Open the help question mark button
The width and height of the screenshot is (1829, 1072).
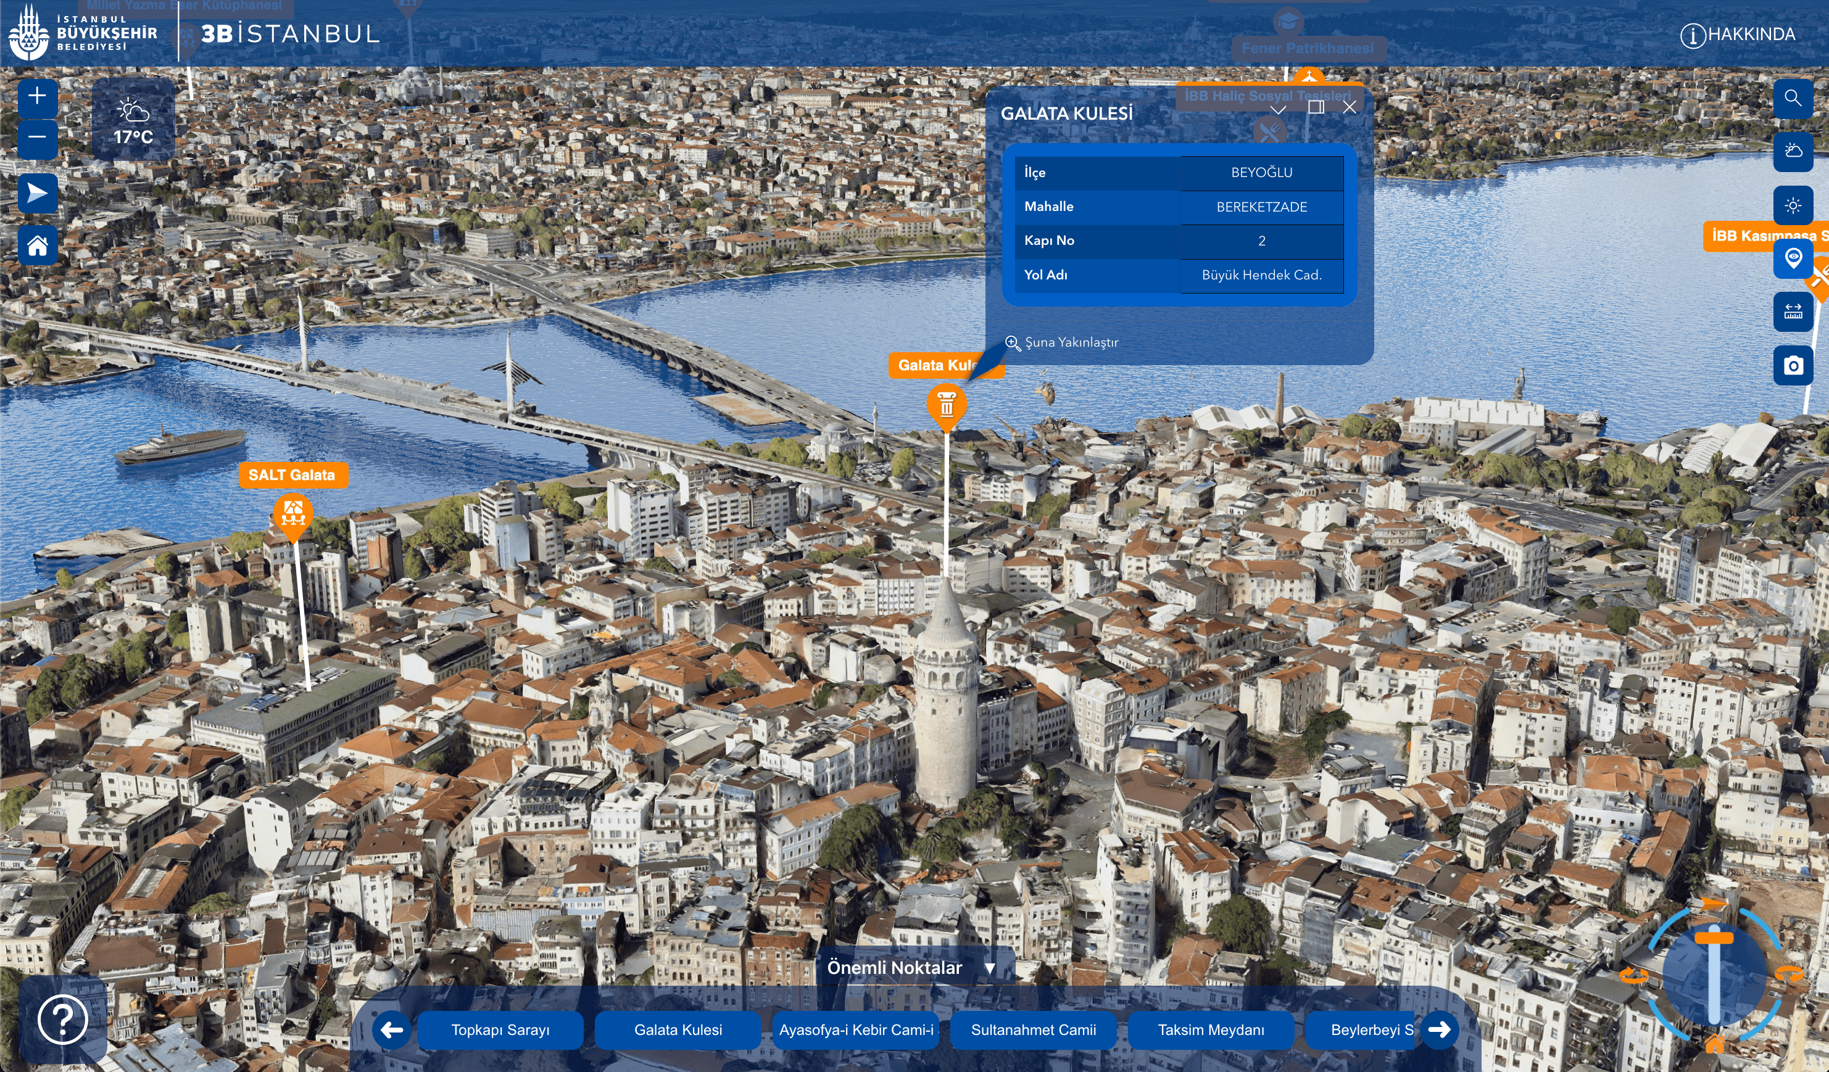63,1020
